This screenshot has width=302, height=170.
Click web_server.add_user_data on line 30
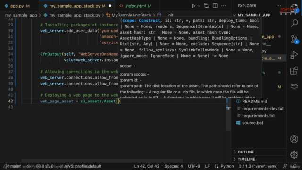pos(68,31)
